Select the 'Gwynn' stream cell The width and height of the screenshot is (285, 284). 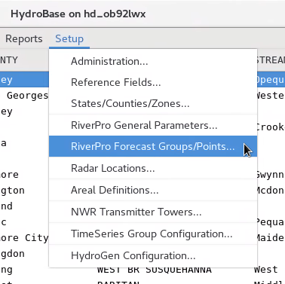pos(270,175)
